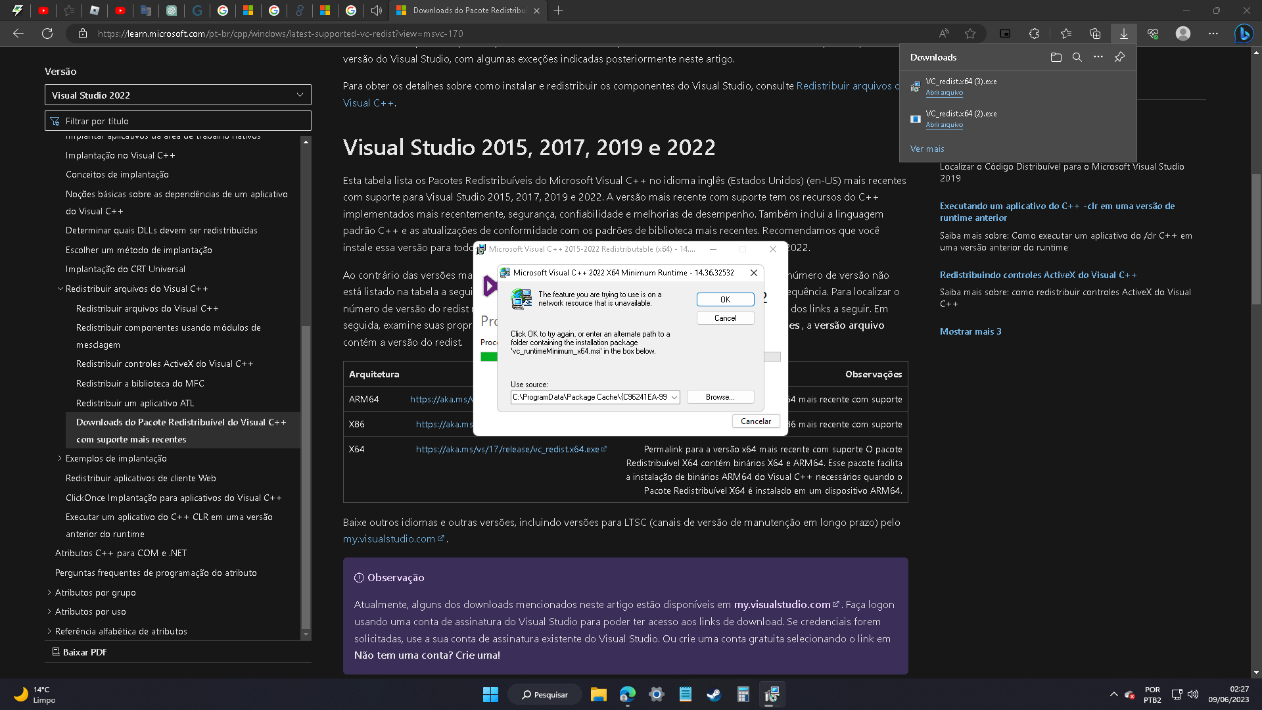
Task: Switch to the tab with speaker icon
Action: 377,11
